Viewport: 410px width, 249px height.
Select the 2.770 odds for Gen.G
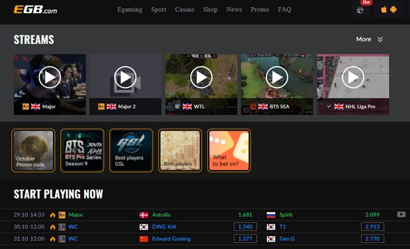coord(373,239)
